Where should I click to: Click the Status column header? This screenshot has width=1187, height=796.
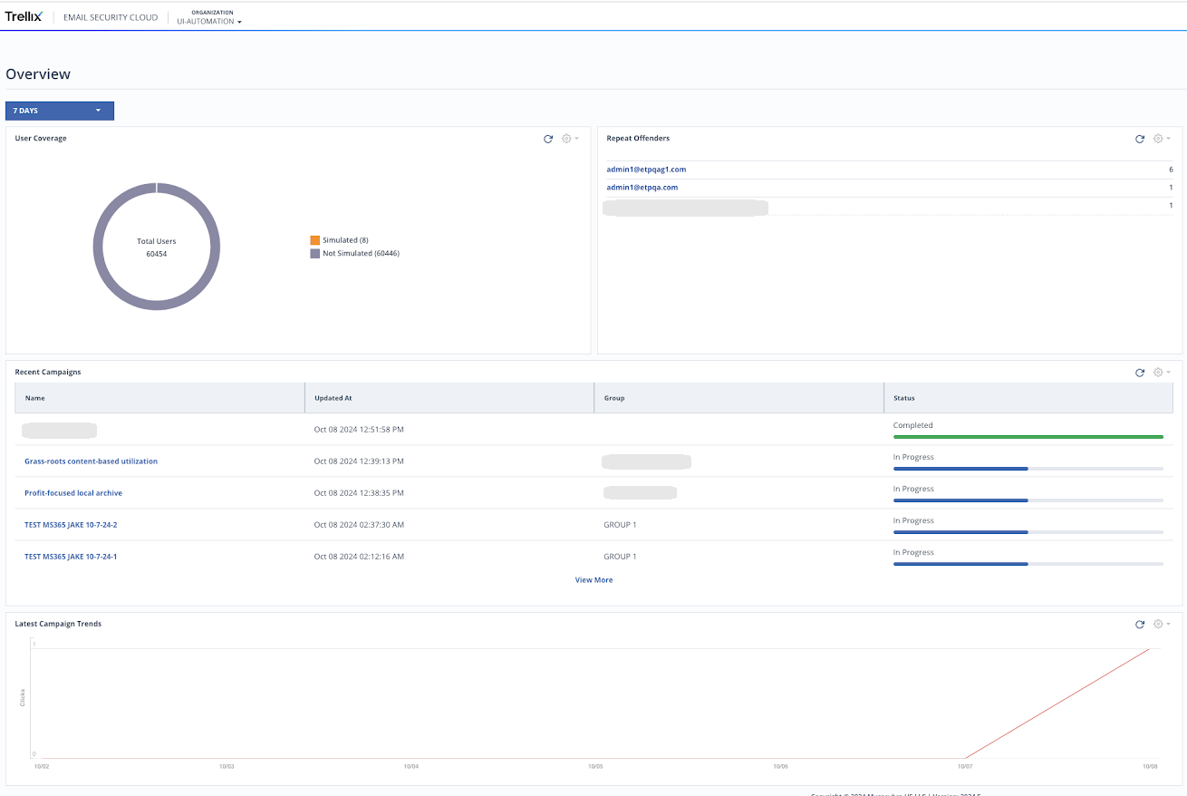pos(1028,398)
